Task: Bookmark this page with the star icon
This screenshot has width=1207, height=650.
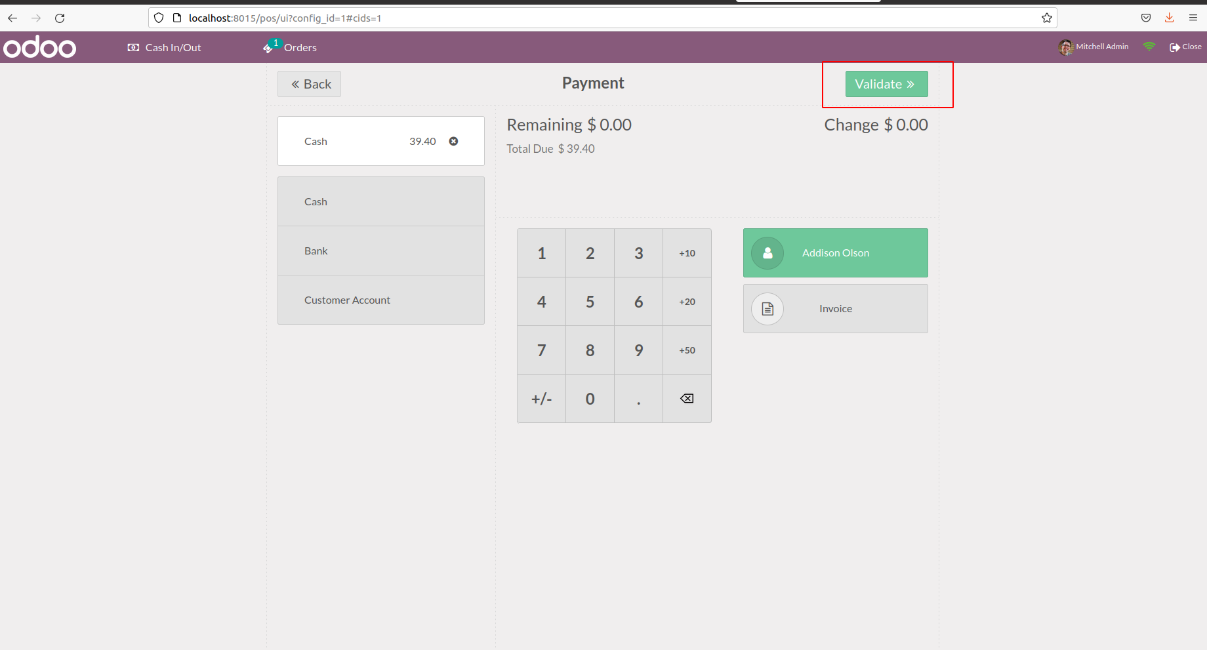Action: pos(1047,18)
